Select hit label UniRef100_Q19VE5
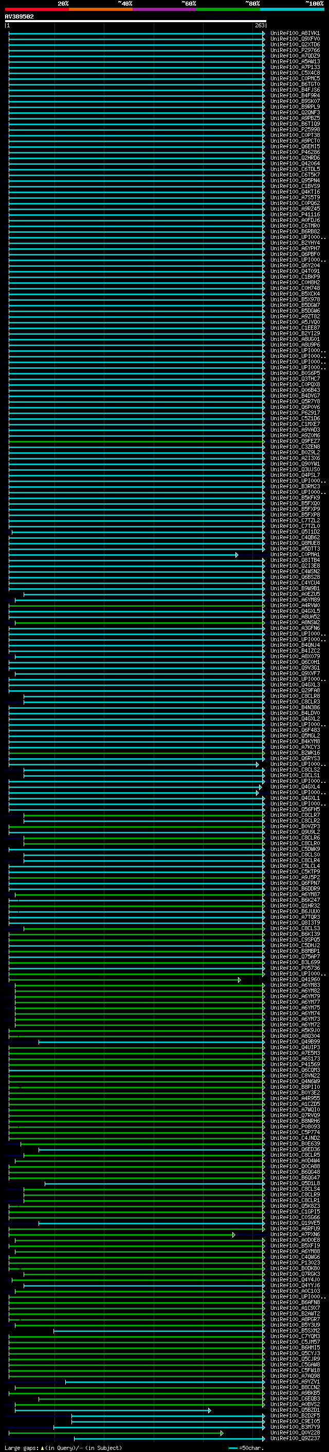Screen dimensions: 329x1452 [x=295, y=1223]
